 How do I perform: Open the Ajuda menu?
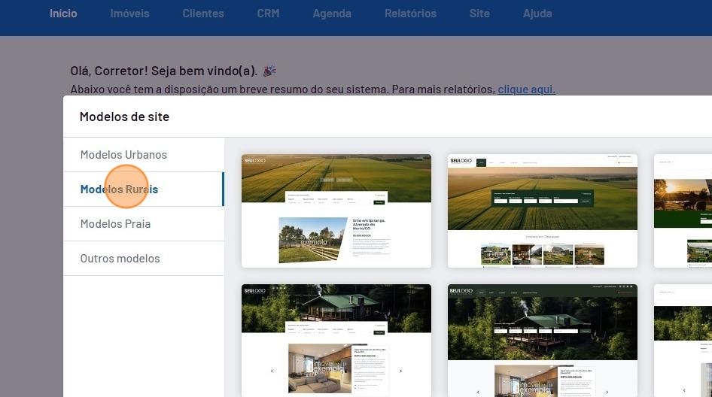[x=537, y=14]
